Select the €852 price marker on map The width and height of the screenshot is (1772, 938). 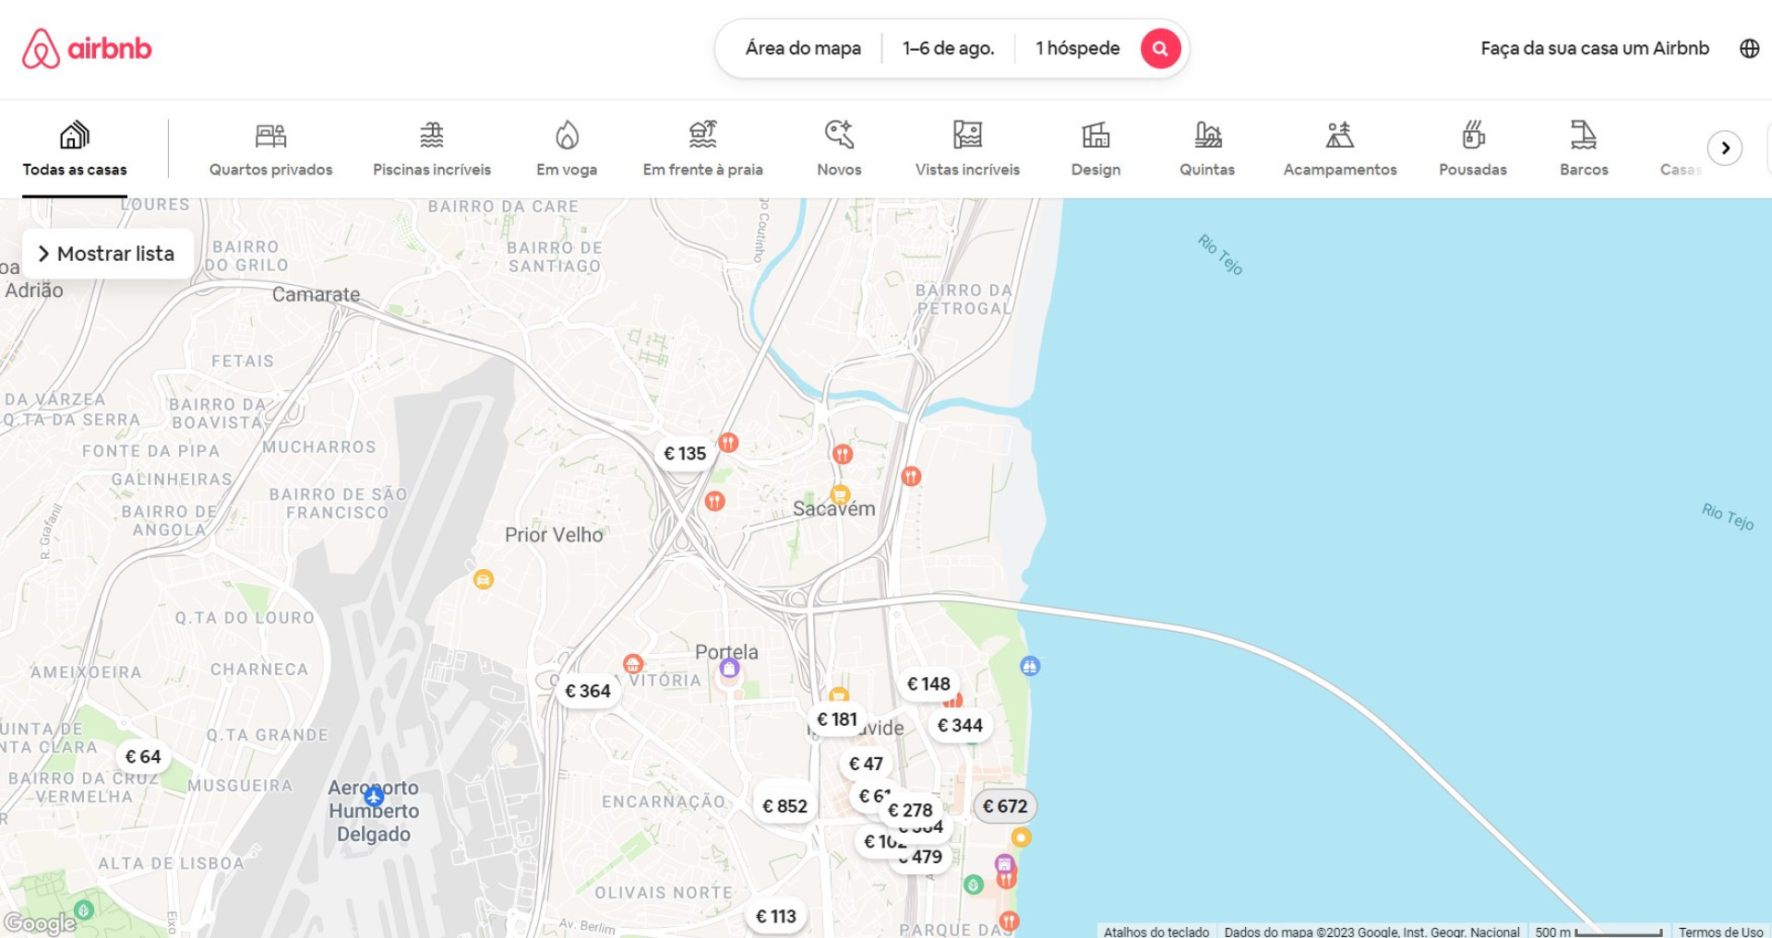click(x=784, y=806)
